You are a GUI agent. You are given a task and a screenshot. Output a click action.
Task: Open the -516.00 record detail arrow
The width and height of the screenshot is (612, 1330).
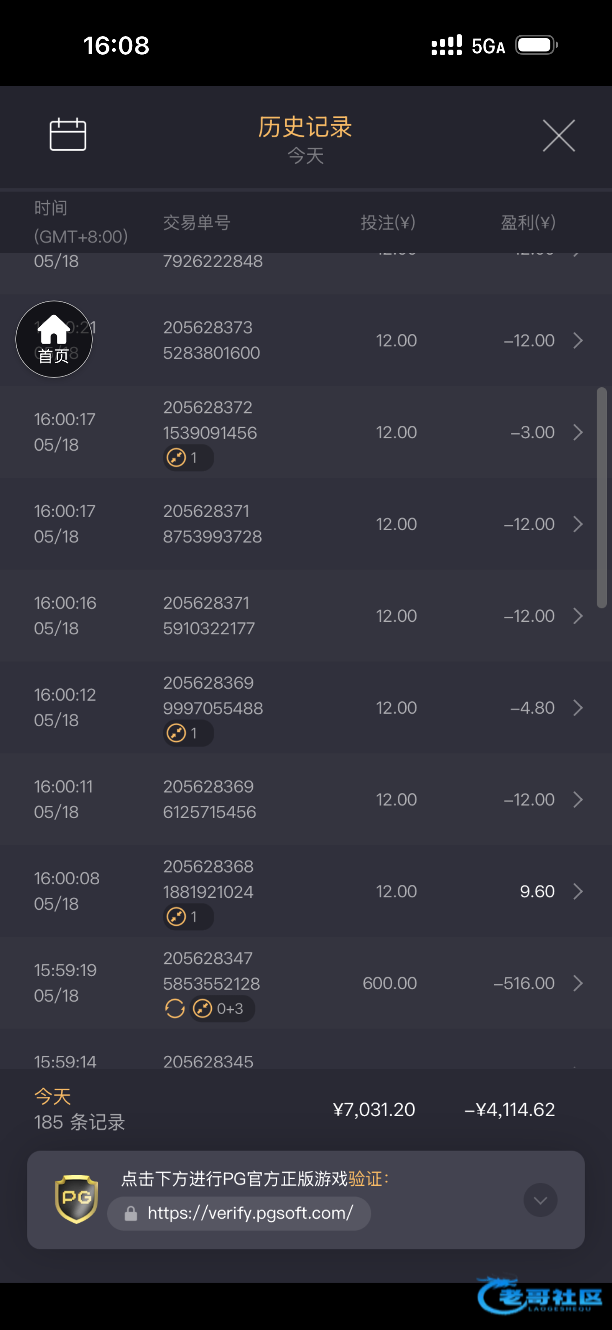point(578,983)
